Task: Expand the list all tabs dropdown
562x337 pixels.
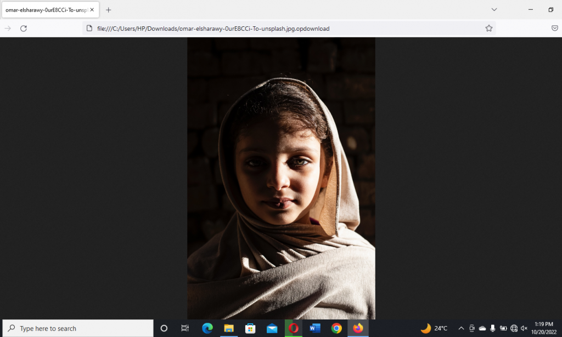Action: pyautogui.click(x=494, y=10)
